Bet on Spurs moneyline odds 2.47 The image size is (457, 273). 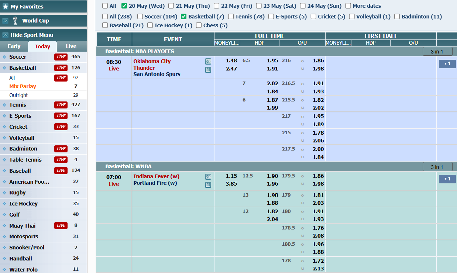(x=231, y=69)
